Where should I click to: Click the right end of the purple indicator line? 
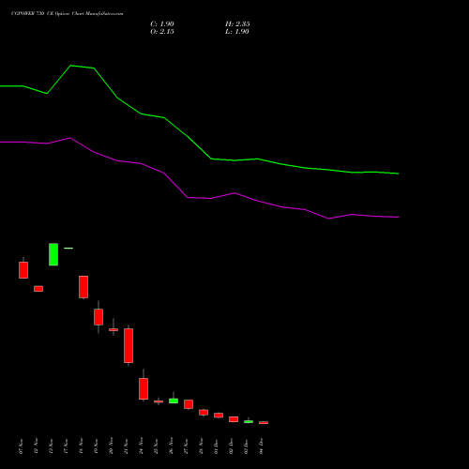(398, 217)
